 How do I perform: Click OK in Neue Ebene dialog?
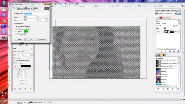click(31, 40)
